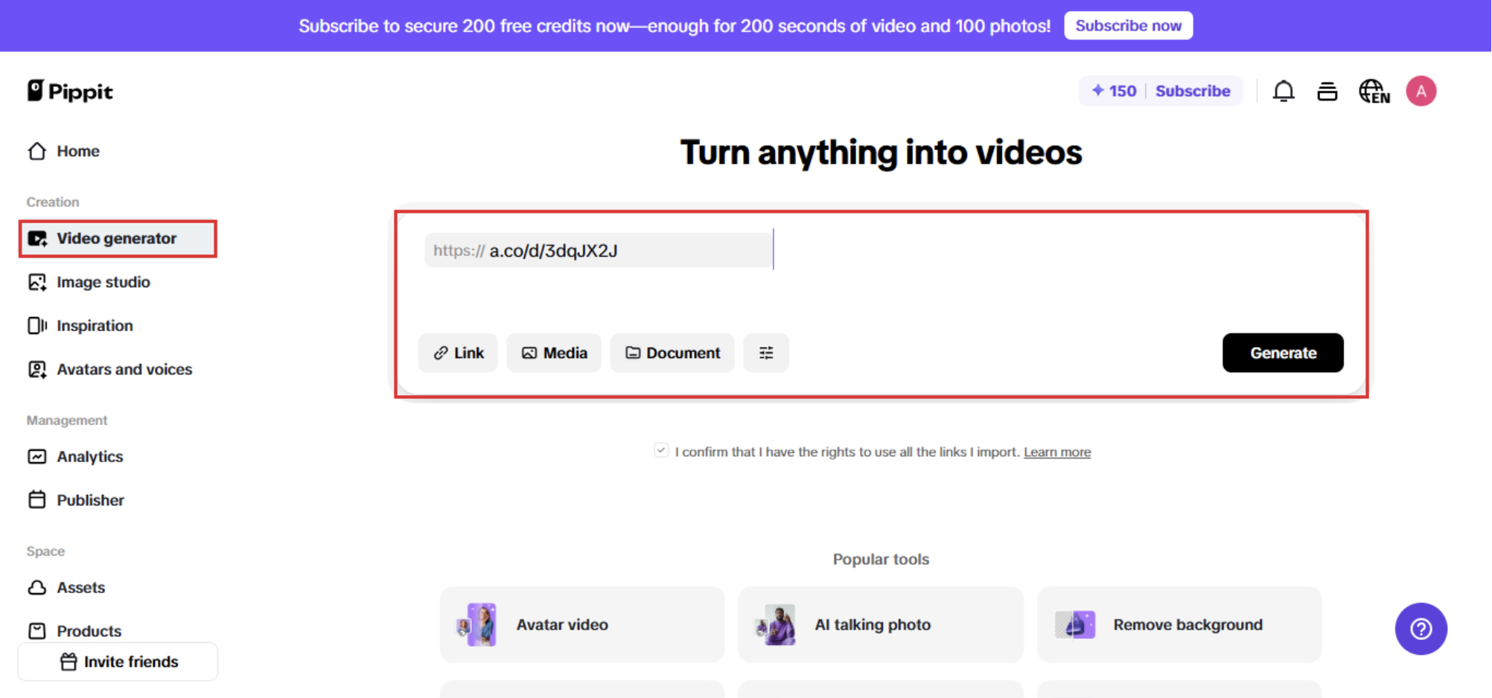The width and height of the screenshot is (1492, 698).
Task: Click the Pippit logo
Action: (70, 91)
